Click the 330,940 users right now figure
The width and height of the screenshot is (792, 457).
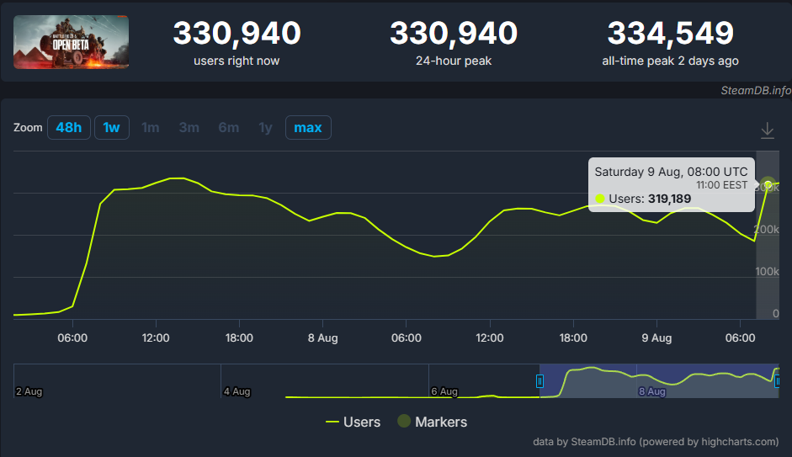tap(237, 34)
